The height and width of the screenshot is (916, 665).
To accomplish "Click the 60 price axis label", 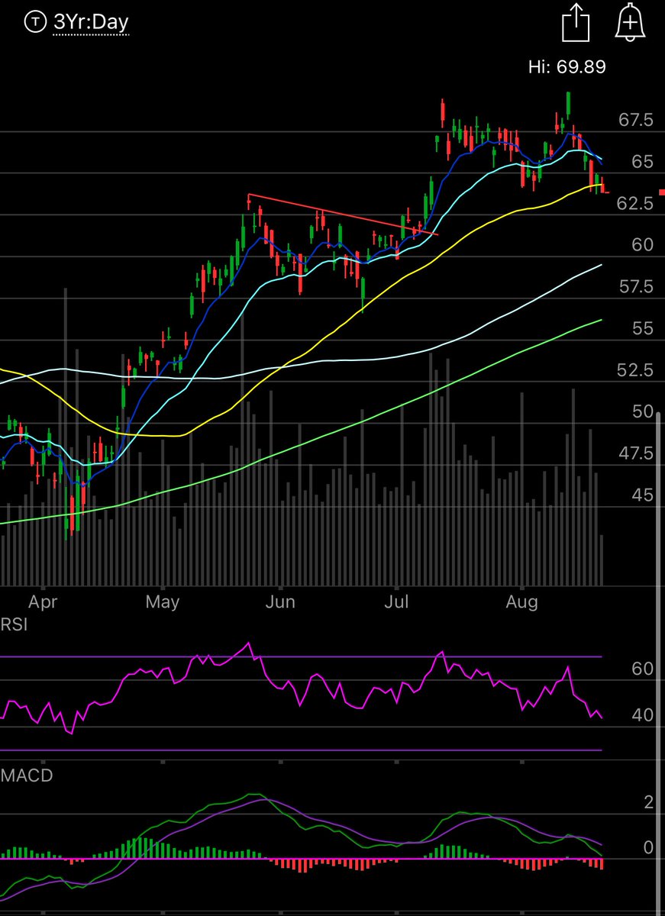I will [x=642, y=245].
